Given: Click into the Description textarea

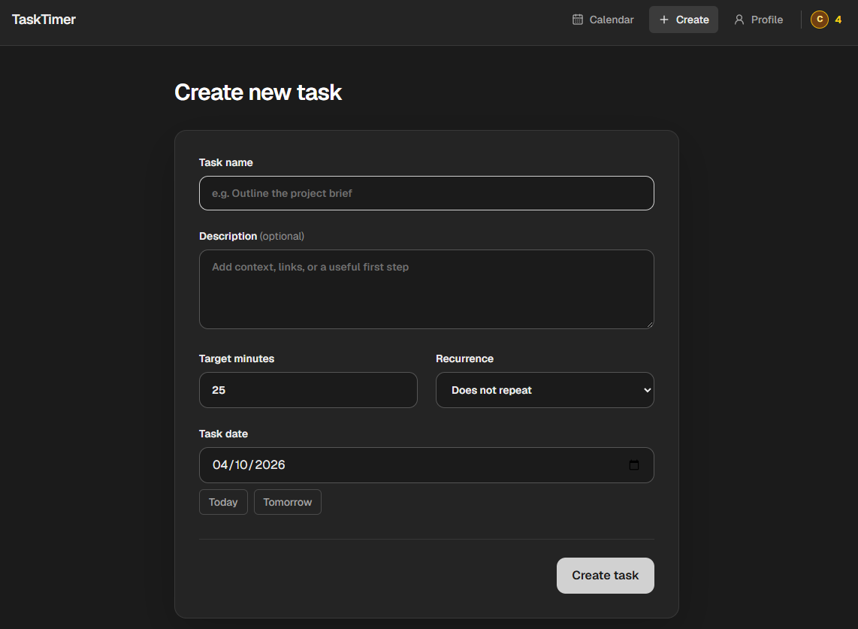Looking at the screenshot, I should (x=426, y=289).
